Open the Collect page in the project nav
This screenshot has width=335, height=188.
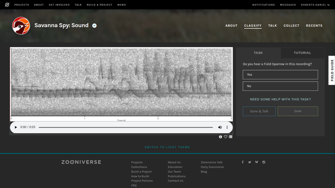point(291,26)
